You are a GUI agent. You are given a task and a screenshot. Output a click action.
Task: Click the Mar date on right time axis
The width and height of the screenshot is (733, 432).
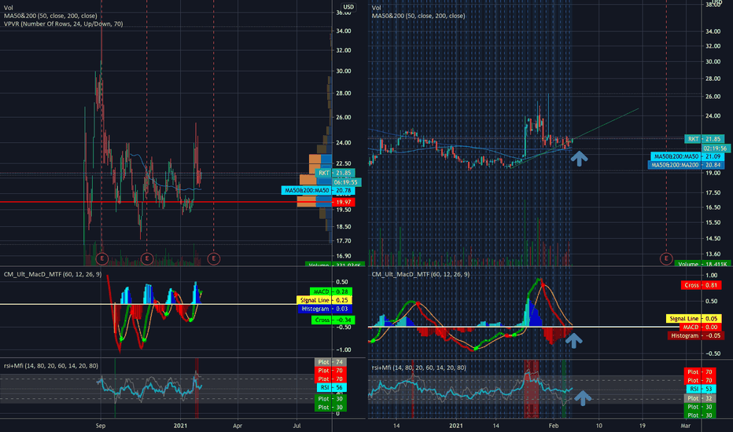point(685,426)
